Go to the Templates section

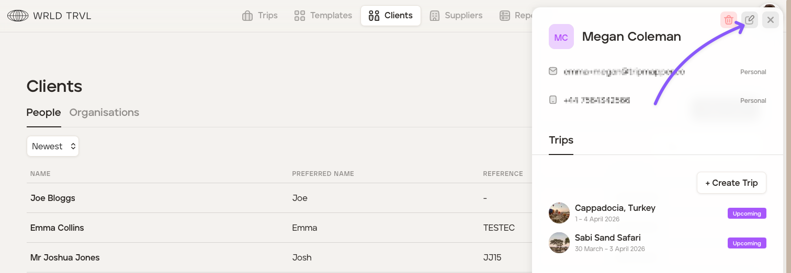[323, 16]
